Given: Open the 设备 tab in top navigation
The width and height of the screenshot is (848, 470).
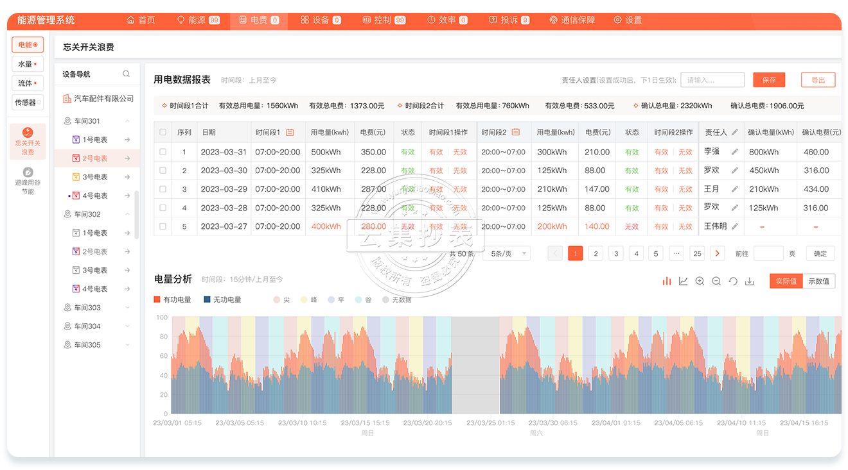Looking at the screenshot, I should coord(321,20).
